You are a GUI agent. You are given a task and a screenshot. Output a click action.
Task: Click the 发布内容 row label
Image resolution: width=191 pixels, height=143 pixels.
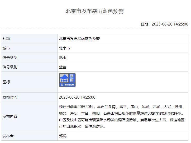[x=10, y=116]
